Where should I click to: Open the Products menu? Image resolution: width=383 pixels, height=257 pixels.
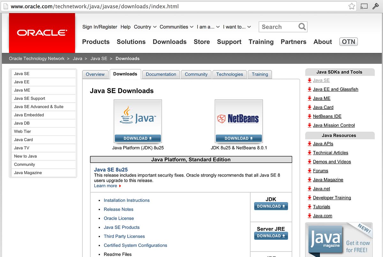[x=96, y=42]
